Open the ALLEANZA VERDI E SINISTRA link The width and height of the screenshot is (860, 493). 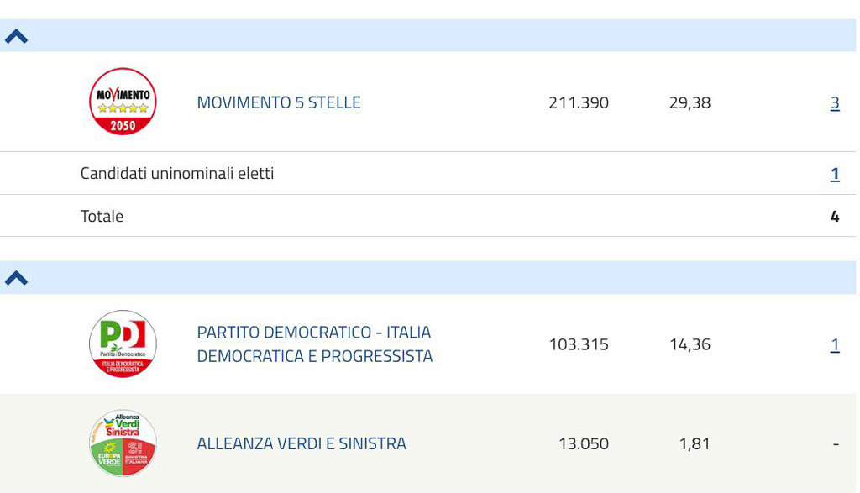pos(302,443)
